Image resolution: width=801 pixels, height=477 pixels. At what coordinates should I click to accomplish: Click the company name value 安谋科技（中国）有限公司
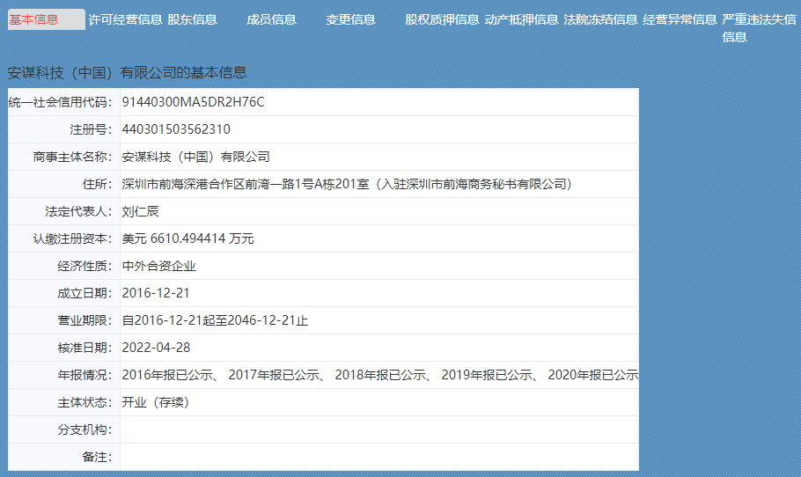195,157
